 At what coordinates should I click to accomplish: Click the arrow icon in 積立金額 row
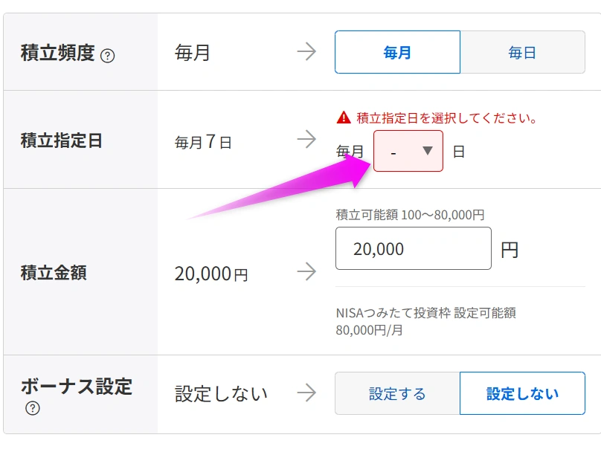pos(306,272)
